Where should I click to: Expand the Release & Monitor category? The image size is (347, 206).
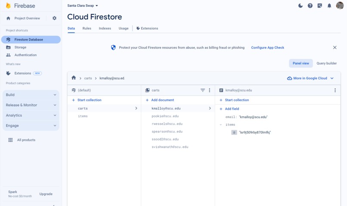pos(31,105)
